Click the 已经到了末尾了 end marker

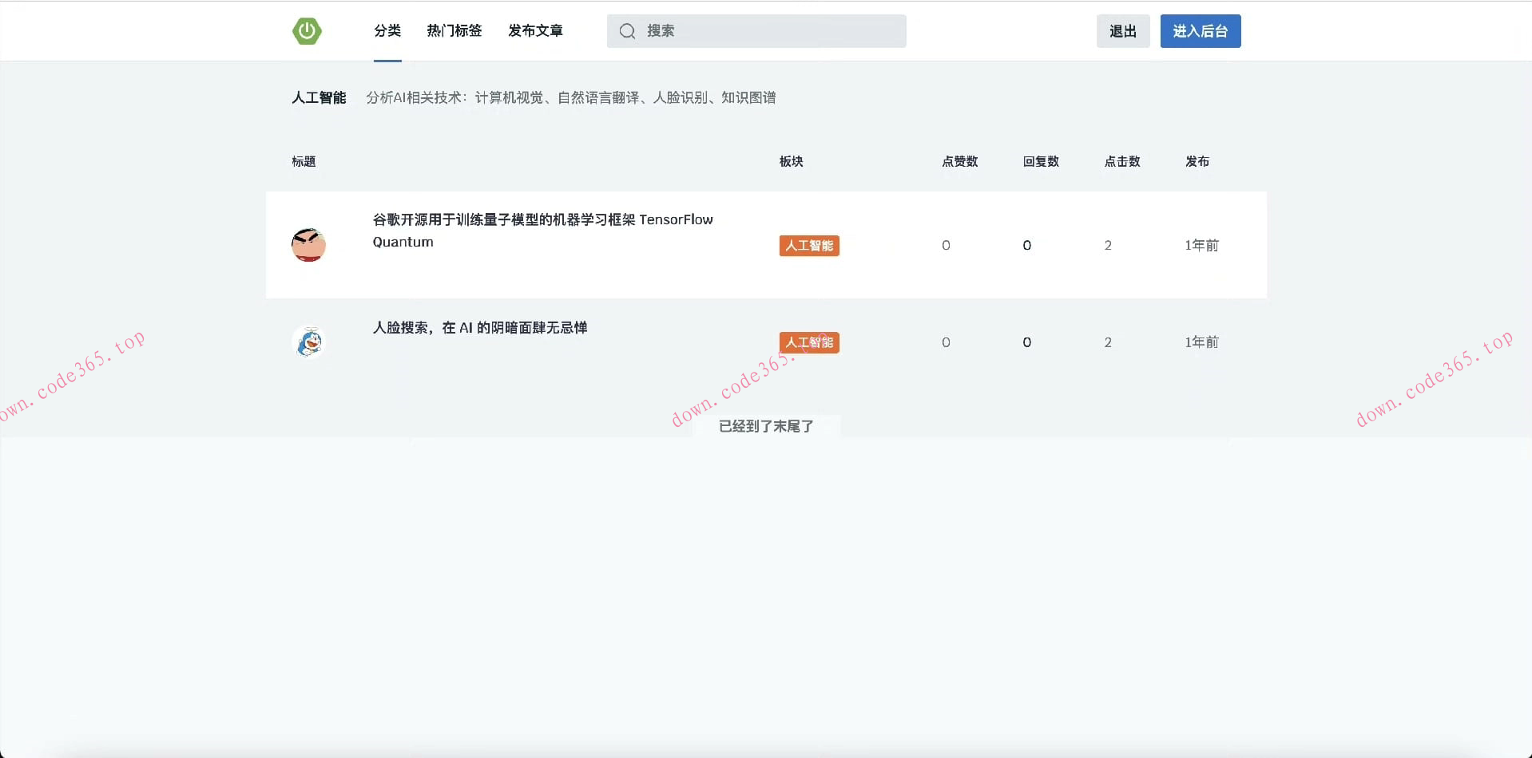[x=765, y=426]
